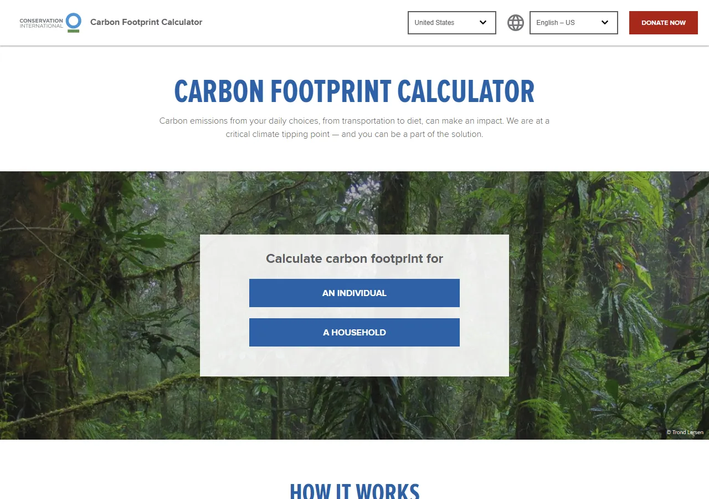Click the 'Carbon emissions from your daily choices' paragraph
The height and width of the screenshot is (499, 709).
354,128
